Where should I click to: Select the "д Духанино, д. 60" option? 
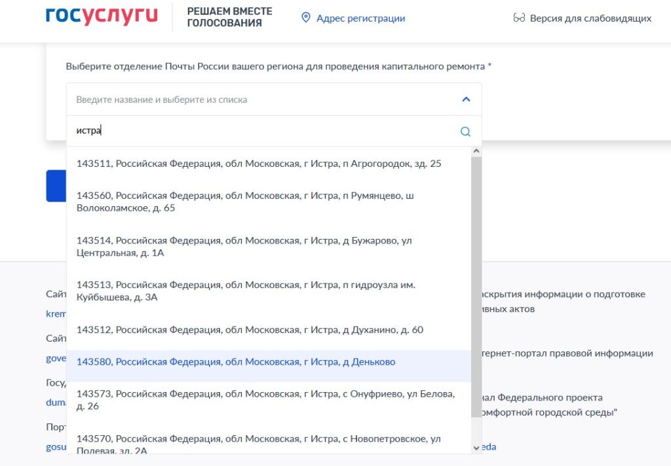point(256,330)
